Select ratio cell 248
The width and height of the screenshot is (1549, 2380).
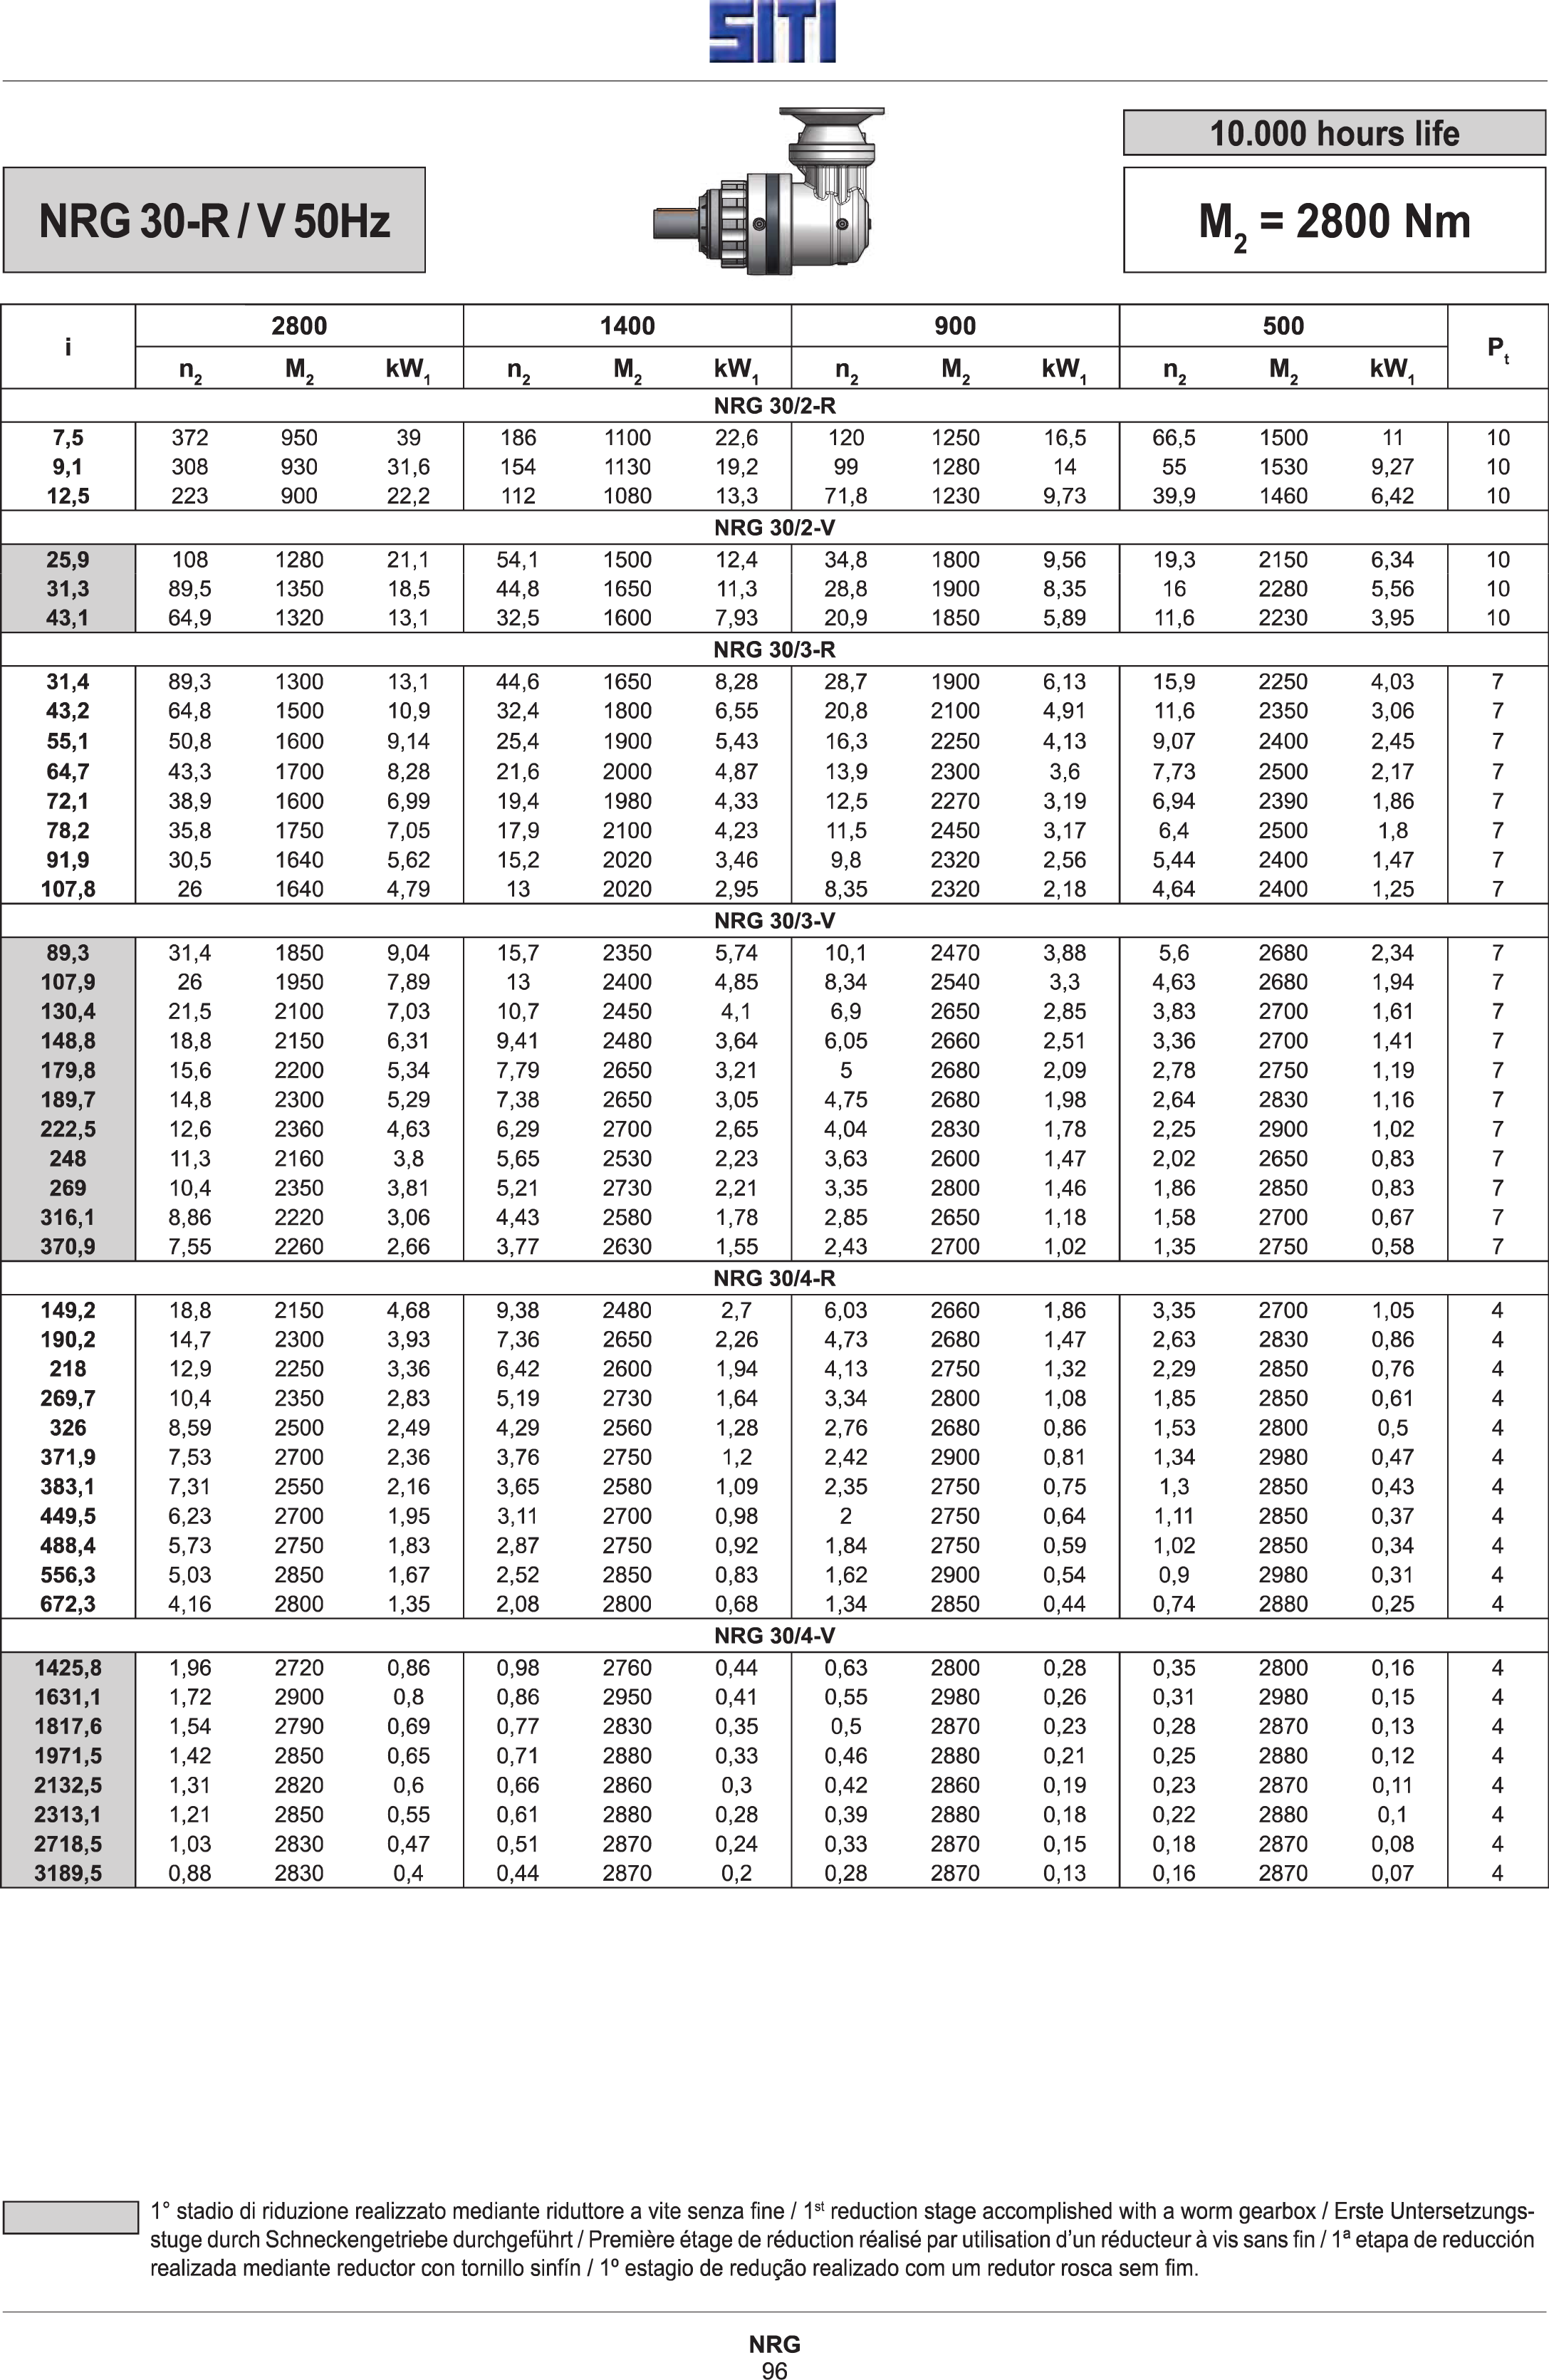[68, 1158]
